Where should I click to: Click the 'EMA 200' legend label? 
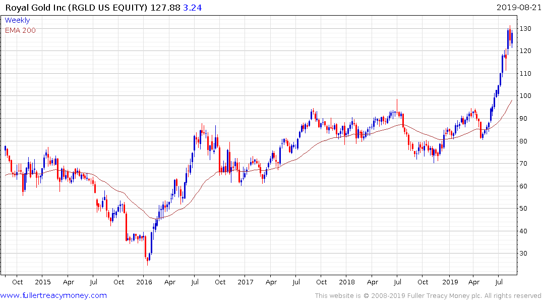(x=20, y=30)
